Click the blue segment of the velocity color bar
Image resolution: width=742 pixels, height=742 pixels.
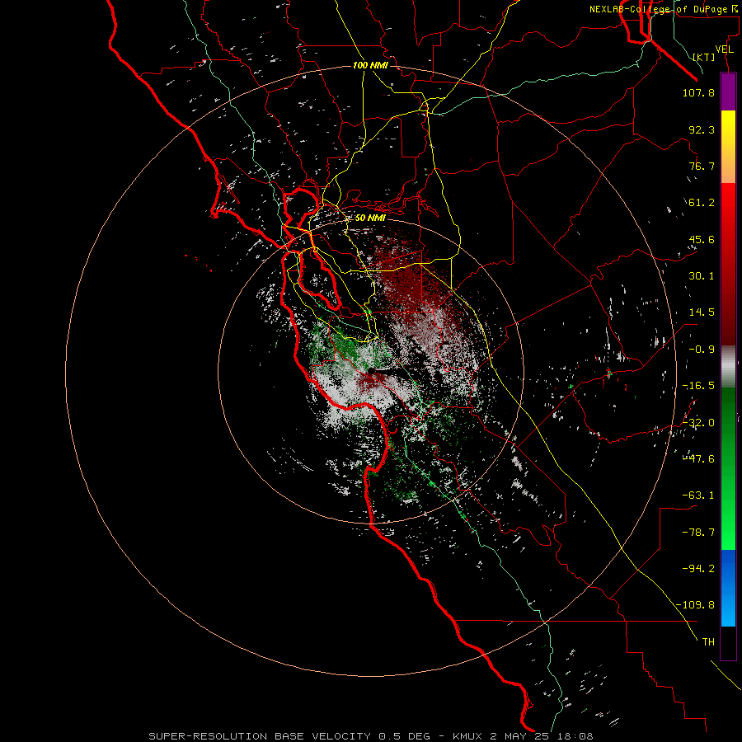(x=728, y=588)
